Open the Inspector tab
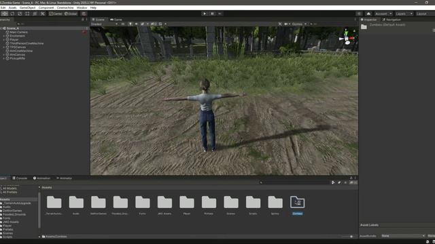Viewport: 435px width, 244px height. [x=369, y=20]
